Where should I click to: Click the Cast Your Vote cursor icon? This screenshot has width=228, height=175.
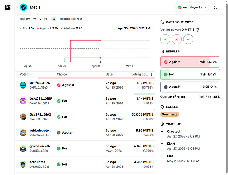162,22
